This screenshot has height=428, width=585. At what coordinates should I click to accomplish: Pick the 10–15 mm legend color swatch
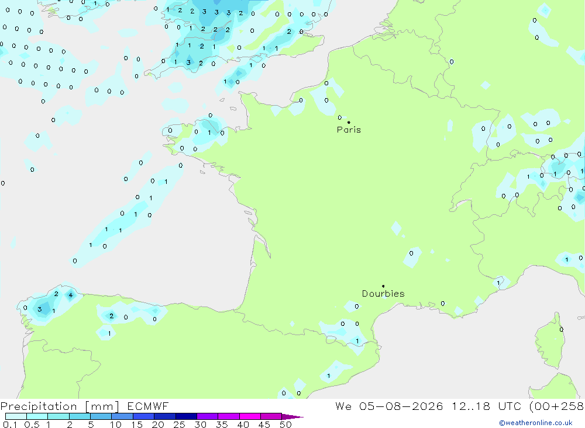(x=122, y=416)
